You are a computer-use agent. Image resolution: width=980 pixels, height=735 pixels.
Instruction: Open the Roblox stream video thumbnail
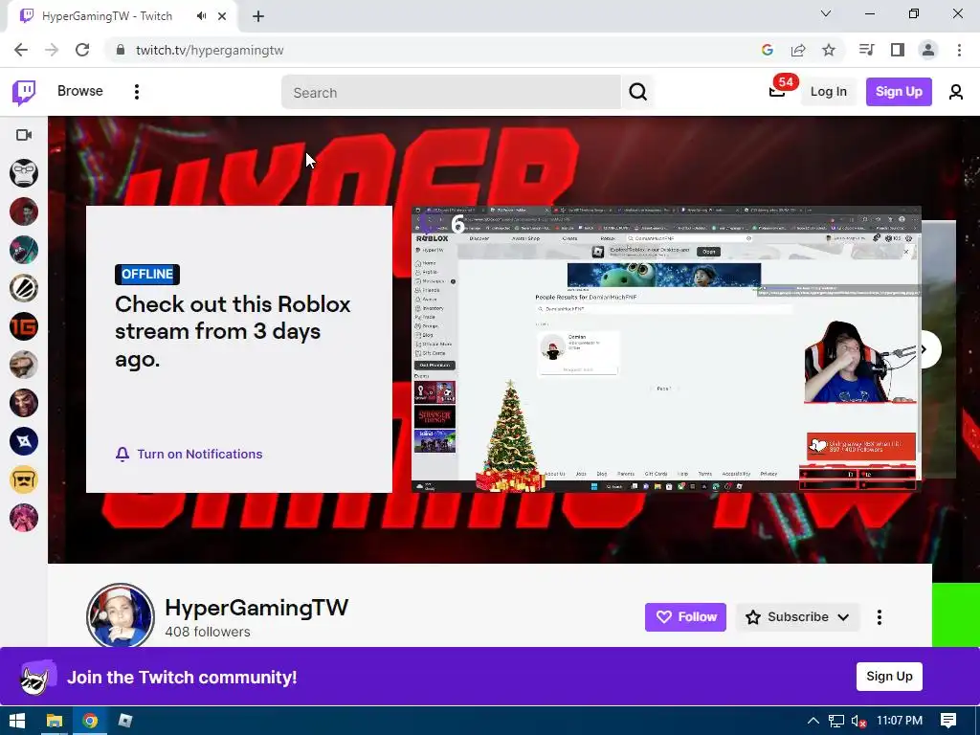[x=666, y=349]
